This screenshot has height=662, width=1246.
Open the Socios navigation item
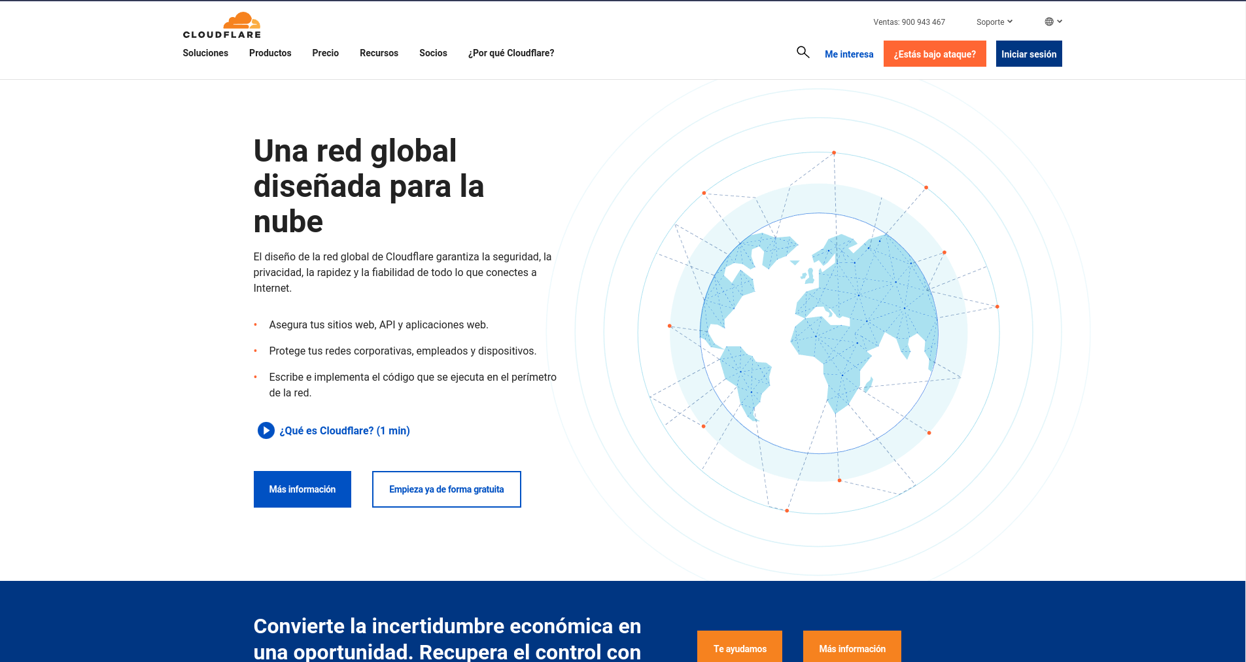(x=432, y=53)
